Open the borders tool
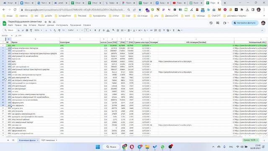Screen dimensions: 268x151 (118, 30)
